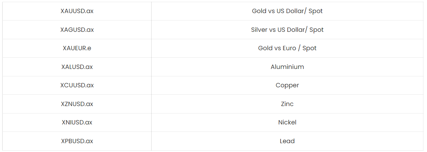Click the XCUUSD.ax symbol cell

(x=77, y=85)
